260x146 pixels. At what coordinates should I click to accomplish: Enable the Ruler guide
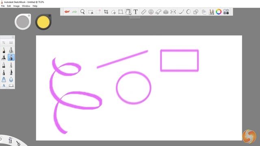click(x=143, y=12)
